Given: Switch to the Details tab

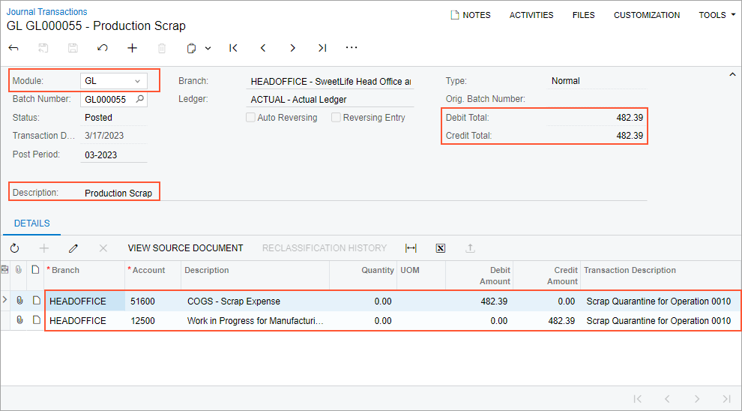Looking at the screenshot, I should tap(32, 223).
